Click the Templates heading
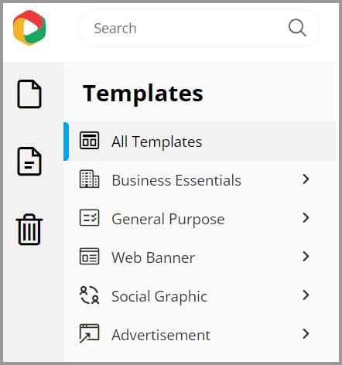The width and height of the screenshot is (342, 365). point(143,94)
